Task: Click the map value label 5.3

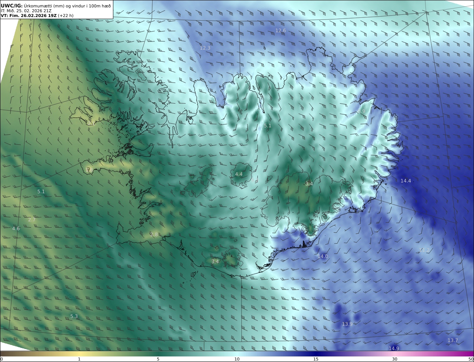Action: [x=74, y=316]
